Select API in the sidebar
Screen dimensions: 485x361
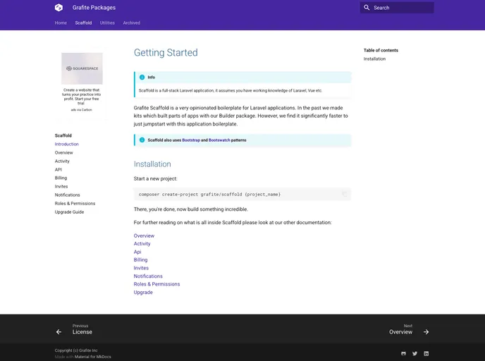pyautogui.click(x=58, y=169)
